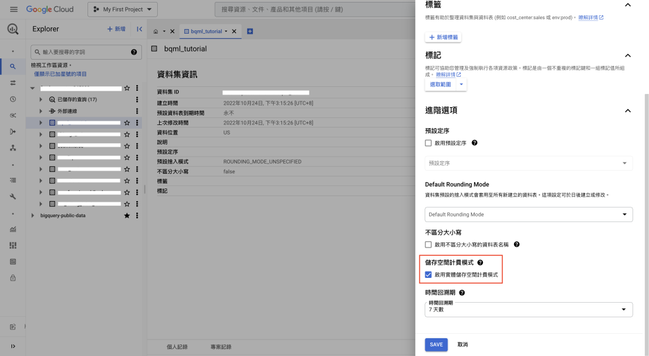
Task: Expand the 外部連線 tree node
Action: (41, 111)
